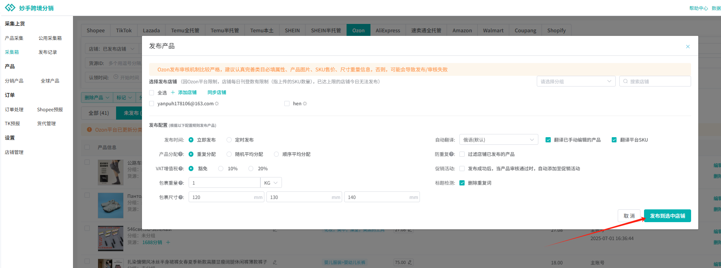Click the category tag 婴儿服装>婴幼儿长裤
The image size is (721, 268).
[345, 262]
